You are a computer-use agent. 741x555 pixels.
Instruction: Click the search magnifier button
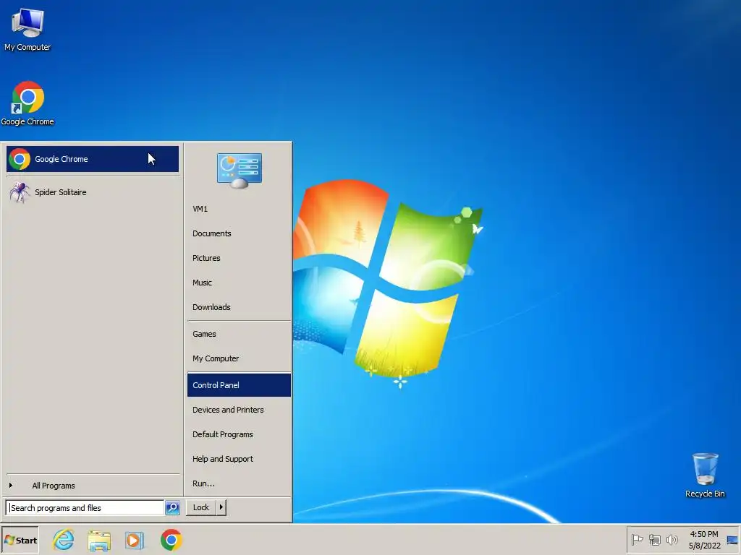click(x=172, y=508)
